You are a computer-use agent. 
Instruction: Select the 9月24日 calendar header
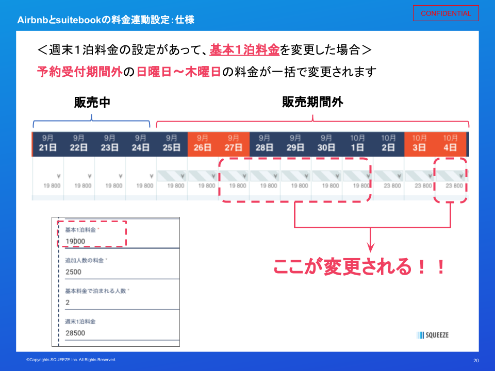pyautogui.click(x=140, y=143)
